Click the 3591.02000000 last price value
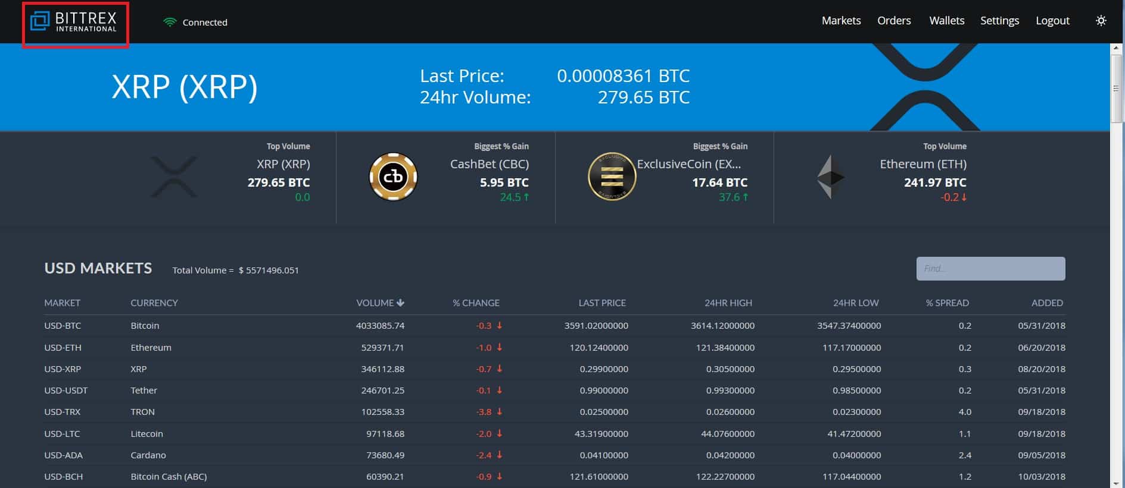Image resolution: width=1125 pixels, height=488 pixels. 596,326
